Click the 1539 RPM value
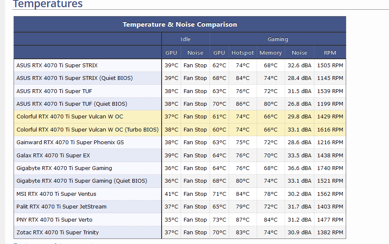The width and height of the screenshot is (389, 244). (330, 91)
